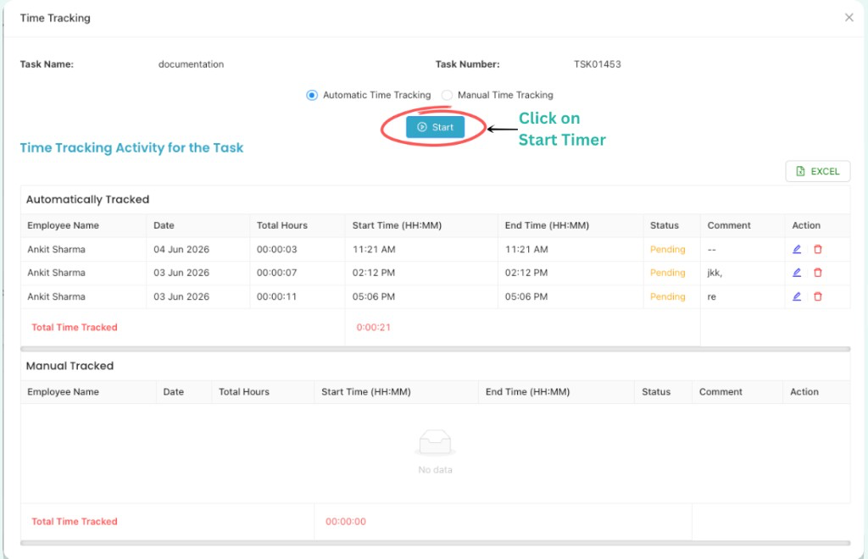
Task: Click Pending status of 05:06 PM row
Action: pos(668,296)
